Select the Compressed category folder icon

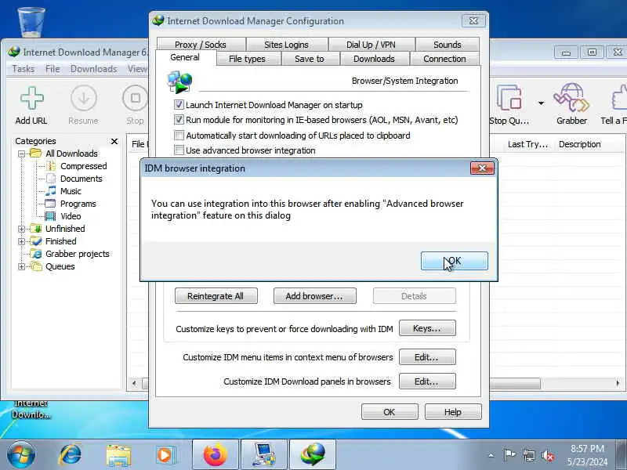pos(51,166)
